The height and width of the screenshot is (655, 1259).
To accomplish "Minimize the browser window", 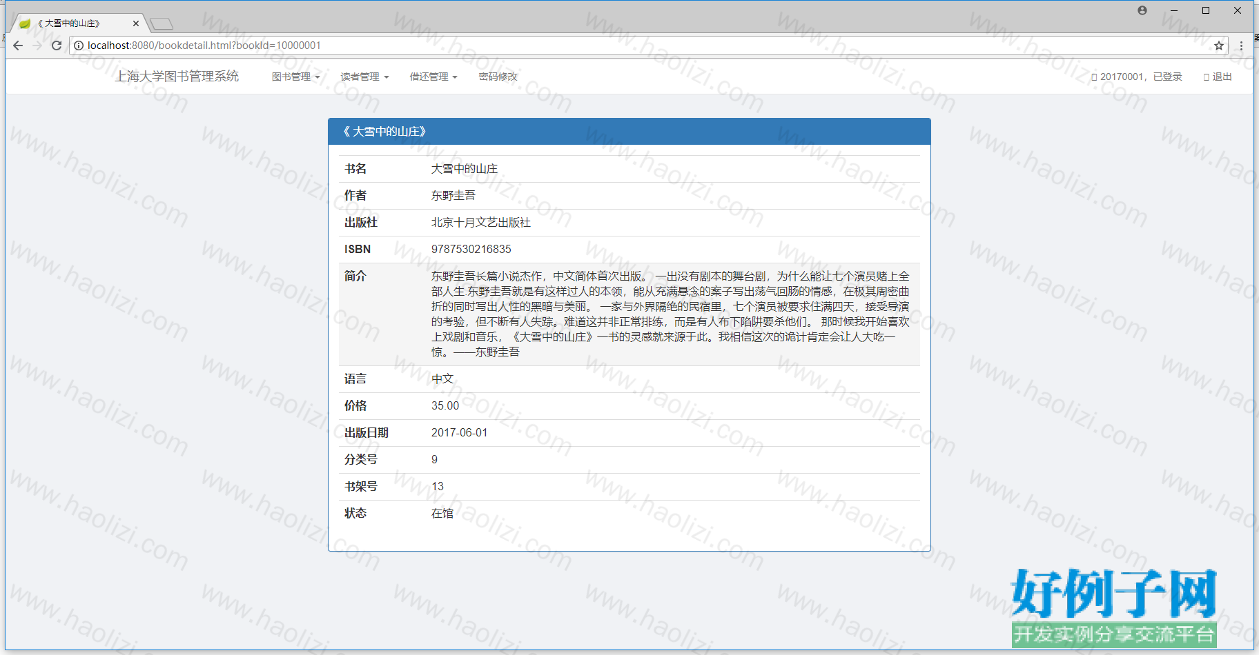I will (1174, 10).
